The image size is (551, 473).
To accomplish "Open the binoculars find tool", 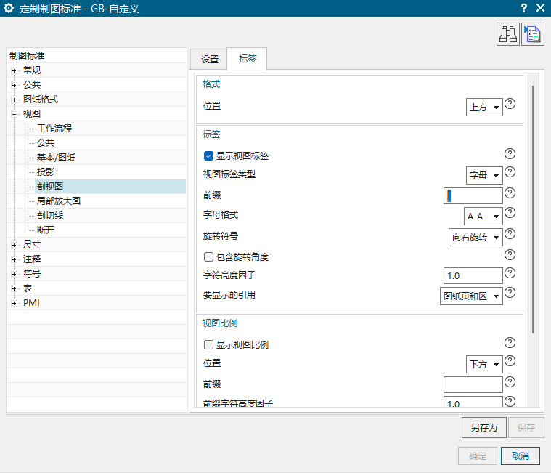I will [x=507, y=34].
